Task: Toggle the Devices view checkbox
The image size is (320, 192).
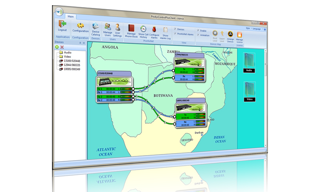Action: tap(175, 29)
